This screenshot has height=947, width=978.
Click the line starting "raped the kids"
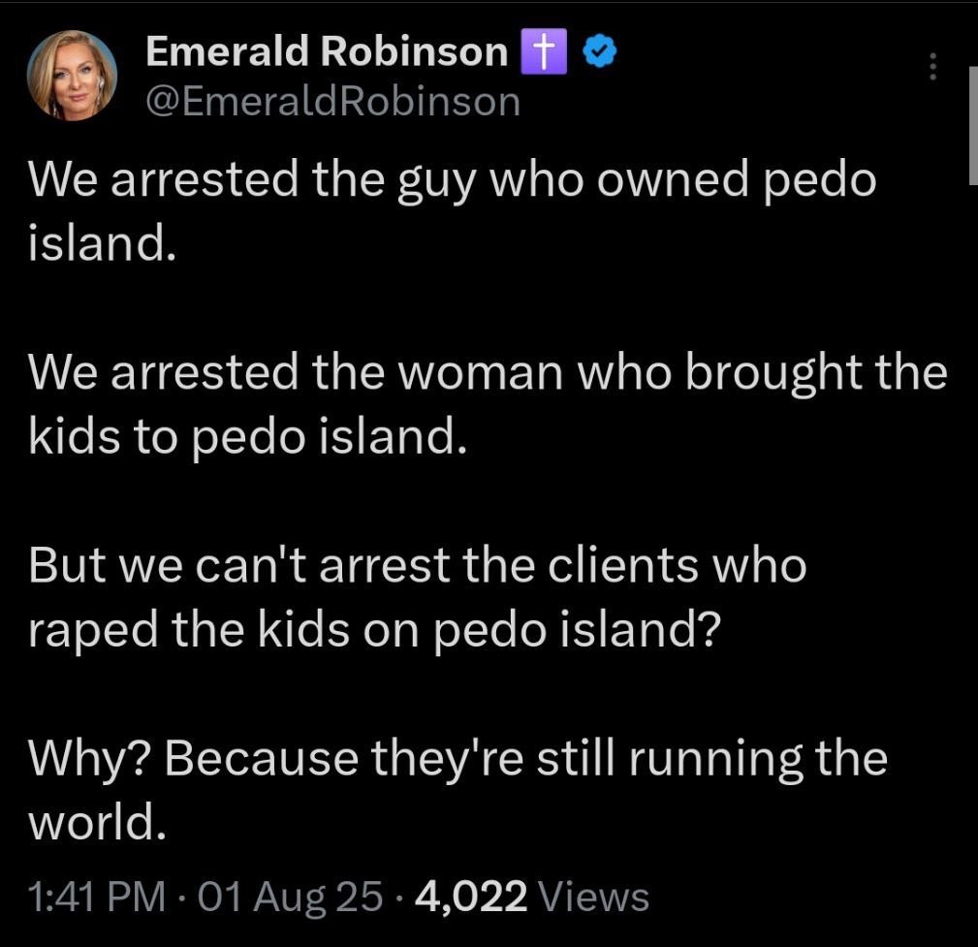[374, 629]
